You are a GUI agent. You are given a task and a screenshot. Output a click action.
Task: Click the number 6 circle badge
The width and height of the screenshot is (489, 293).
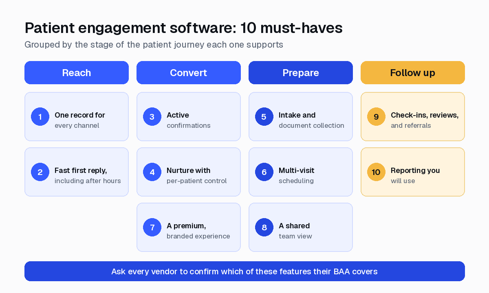pos(264,172)
